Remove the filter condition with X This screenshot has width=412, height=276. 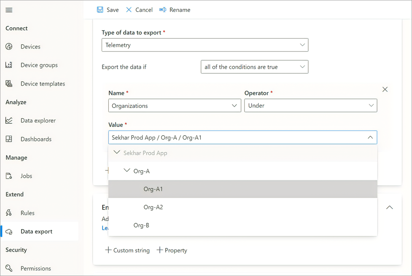[385, 89]
